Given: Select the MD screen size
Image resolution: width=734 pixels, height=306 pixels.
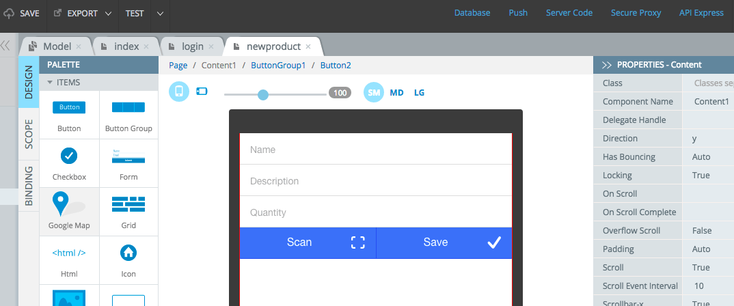Looking at the screenshot, I should click(396, 93).
